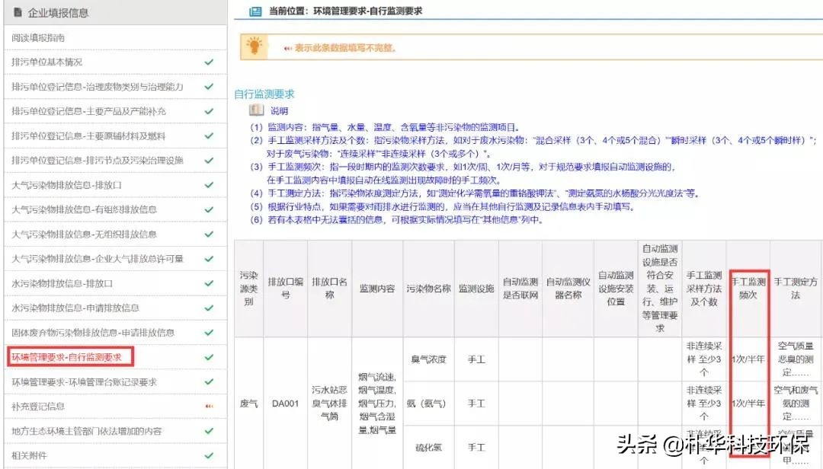Open 环境管理要求-环境管理台账记录要求
Viewport: 823px width, 469px height.
click(84, 382)
